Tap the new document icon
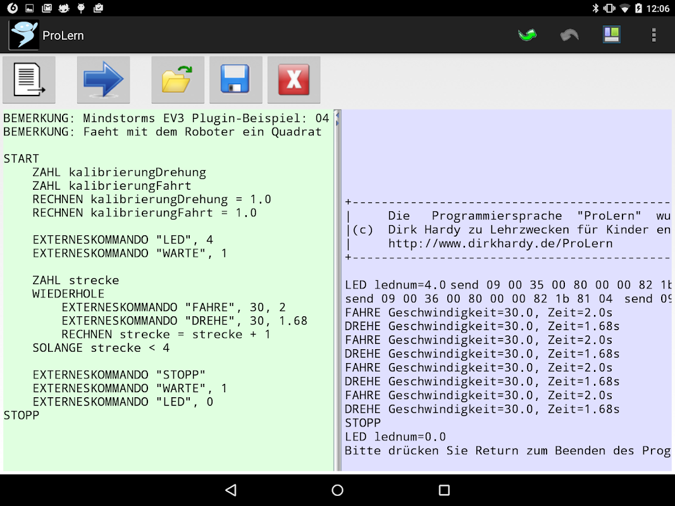This screenshot has width=675, height=506. pos(29,80)
